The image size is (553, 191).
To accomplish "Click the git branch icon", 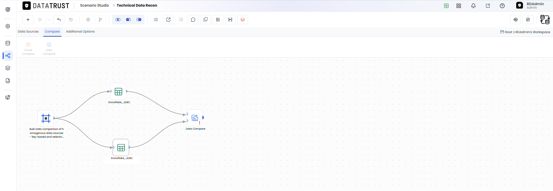I will coord(100,20).
